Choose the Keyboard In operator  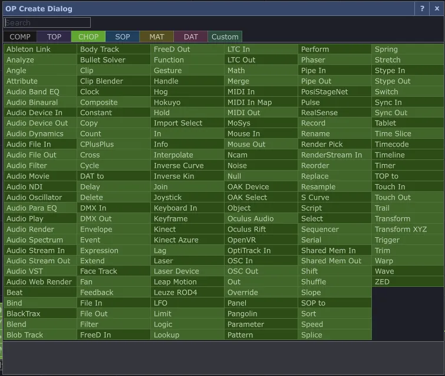(187, 208)
